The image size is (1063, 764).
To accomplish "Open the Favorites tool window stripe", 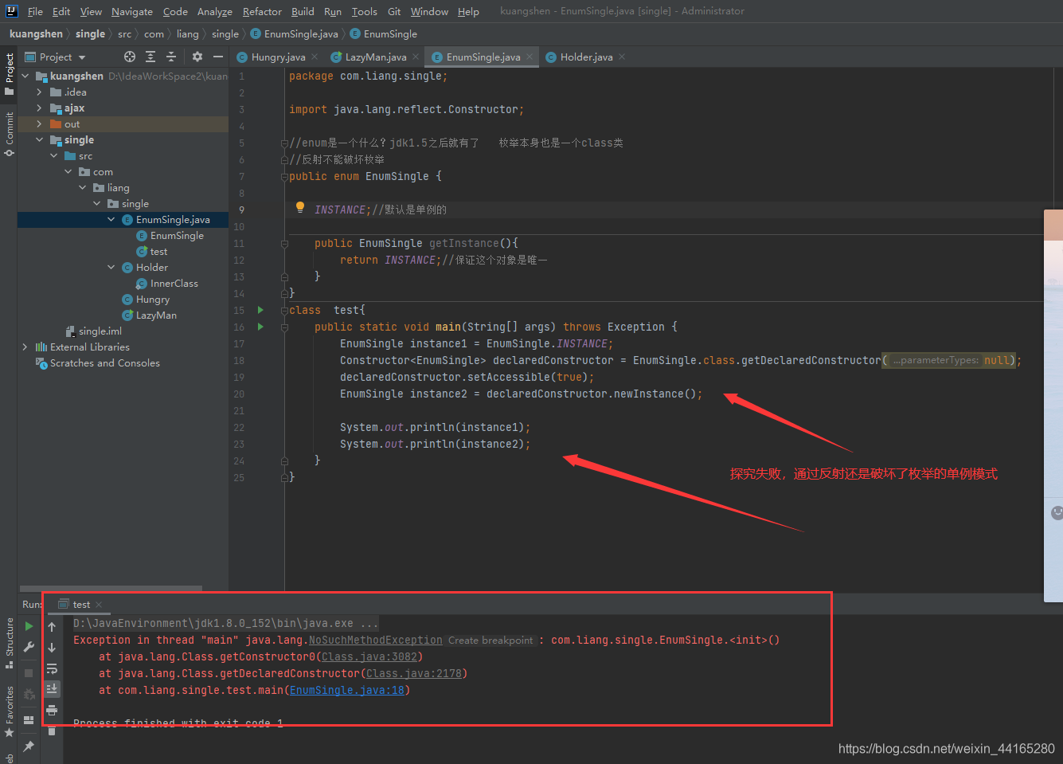I will (x=10, y=710).
